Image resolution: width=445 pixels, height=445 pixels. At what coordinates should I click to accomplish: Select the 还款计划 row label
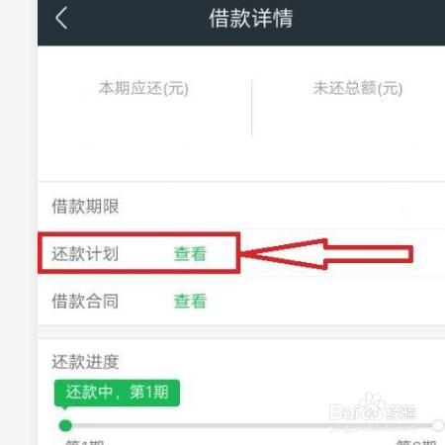[85, 254]
